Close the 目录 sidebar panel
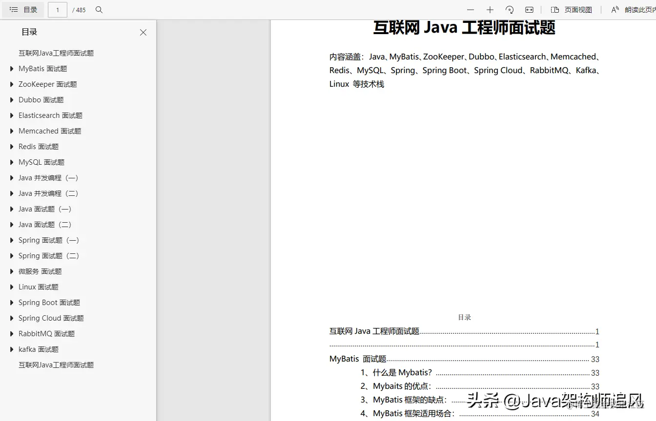656x421 pixels. click(143, 32)
